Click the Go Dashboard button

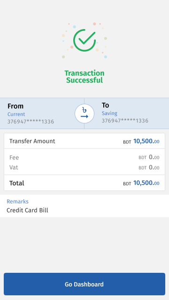pos(84,284)
